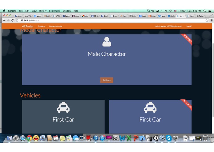
Task: Switch to the New Tab browser tab
Action: 28,16
